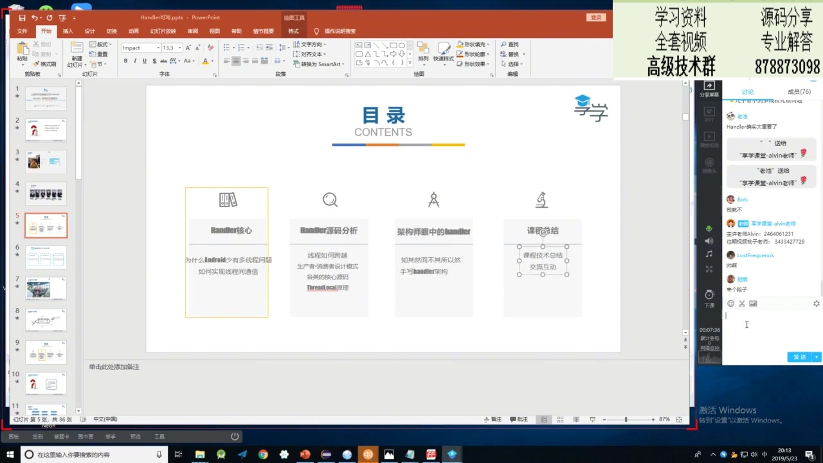Undo the last action in PowerPoint
The height and width of the screenshot is (463, 823).
click(x=35, y=18)
